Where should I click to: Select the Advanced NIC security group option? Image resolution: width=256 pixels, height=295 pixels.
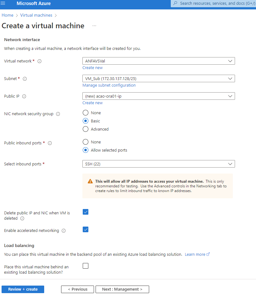point(86,129)
